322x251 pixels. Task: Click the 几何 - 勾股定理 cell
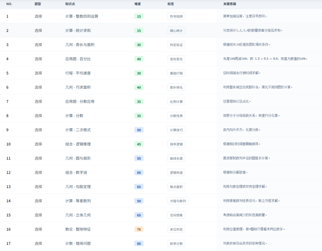[x=78, y=187]
